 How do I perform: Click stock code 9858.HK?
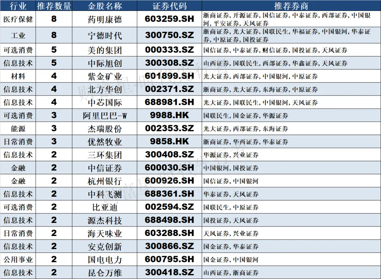(x=169, y=142)
